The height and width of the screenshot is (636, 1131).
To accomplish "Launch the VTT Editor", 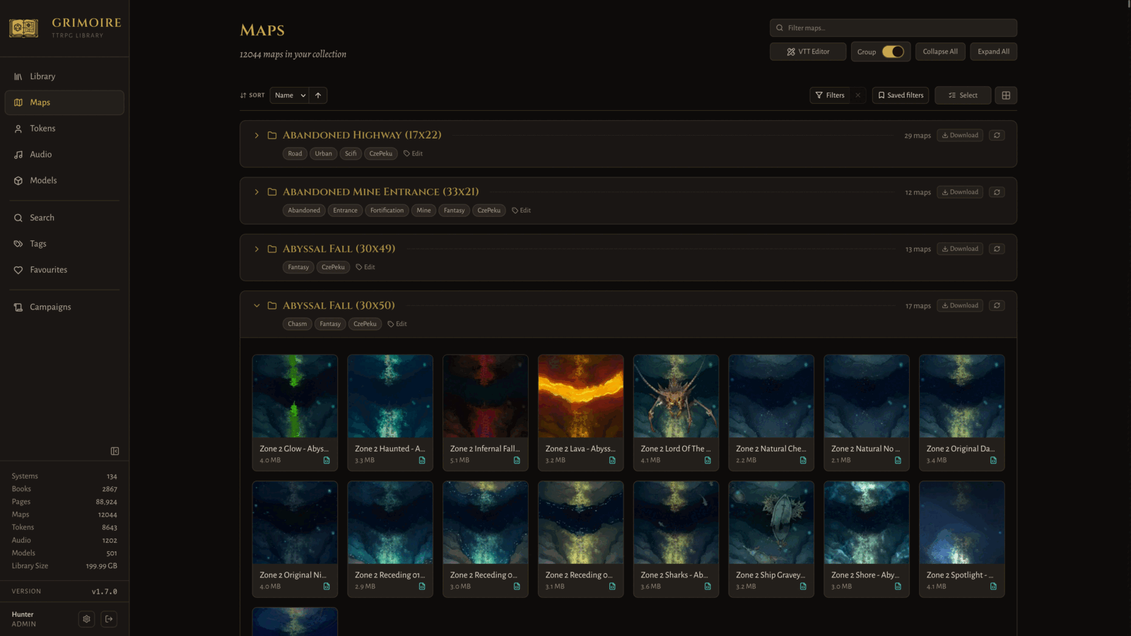I will click(x=808, y=52).
